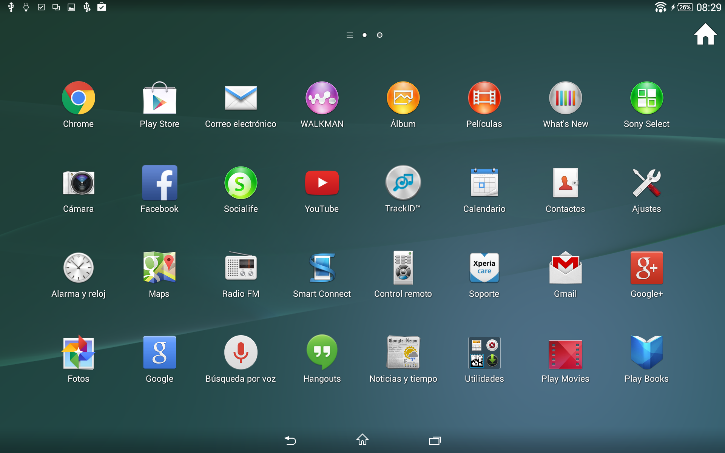Viewport: 725px width, 453px height.
Task: Open the Utilidades folder
Action: click(x=484, y=353)
